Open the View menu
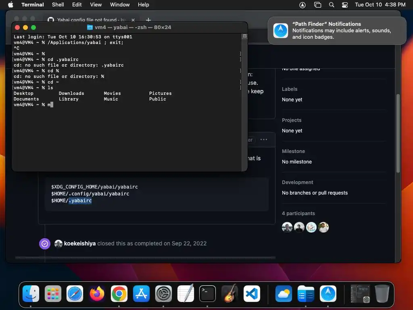 [96, 4]
